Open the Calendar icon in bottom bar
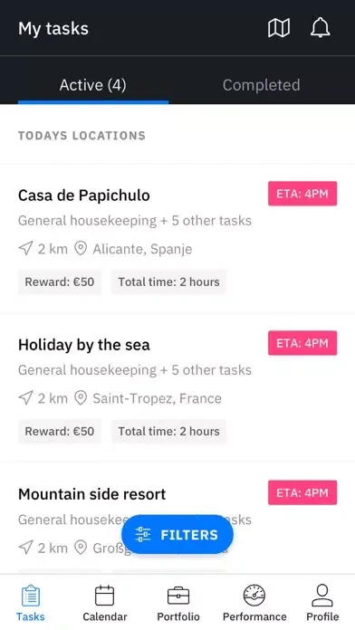Screen dimensions: 355x630 pos(104,596)
